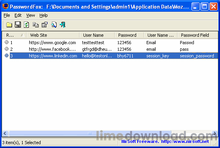220x148 pixels.
Task: Click the Find magnifier toolbar icon
Action: pos(54,25)
